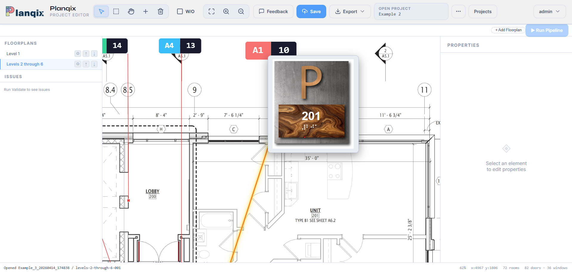The image size is (572, 272).
Task: Click the 82 doors status entry
Action: coord(533,268)
